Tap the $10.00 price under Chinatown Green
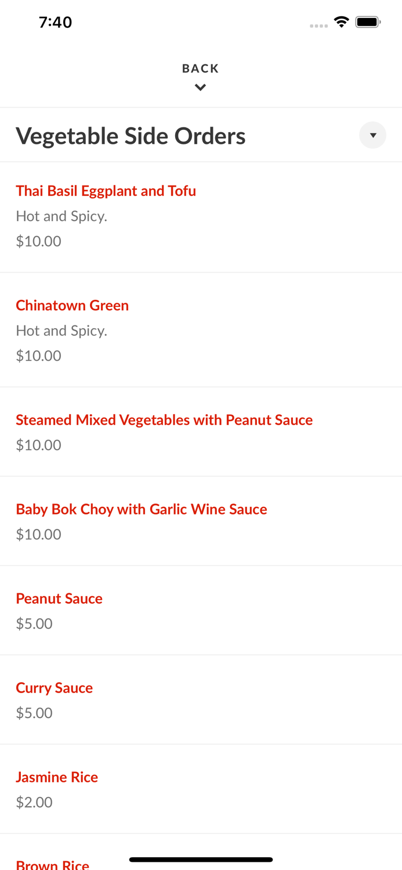This screenshot has width=402, height=870. [38, 356]
